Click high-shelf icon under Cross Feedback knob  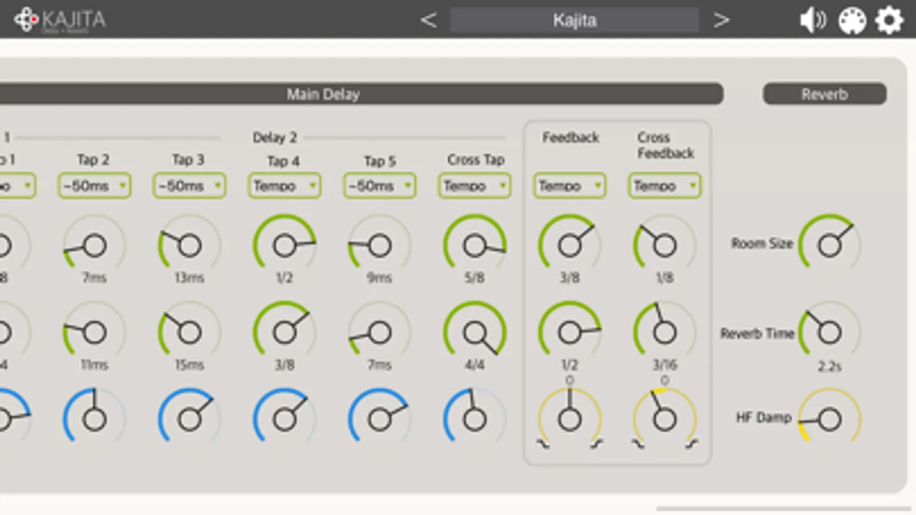pyautogui.click(x=692, y=444)
